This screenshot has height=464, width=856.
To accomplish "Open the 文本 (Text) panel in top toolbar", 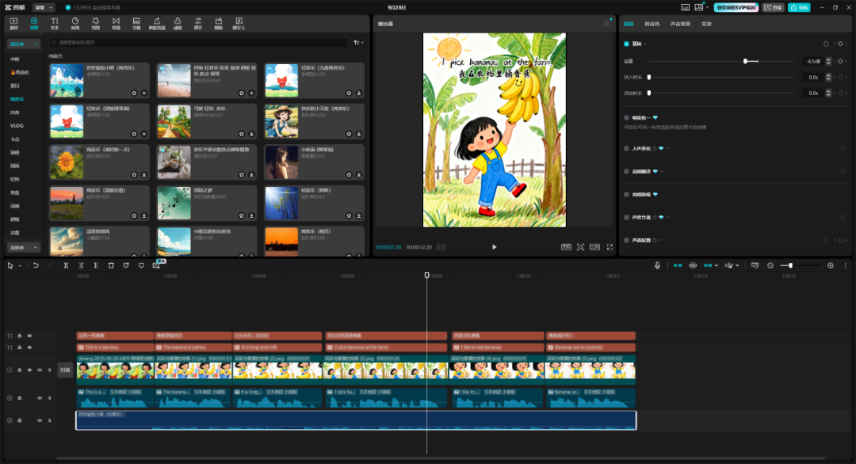I will pyautogui.click(x=55, y=23).
